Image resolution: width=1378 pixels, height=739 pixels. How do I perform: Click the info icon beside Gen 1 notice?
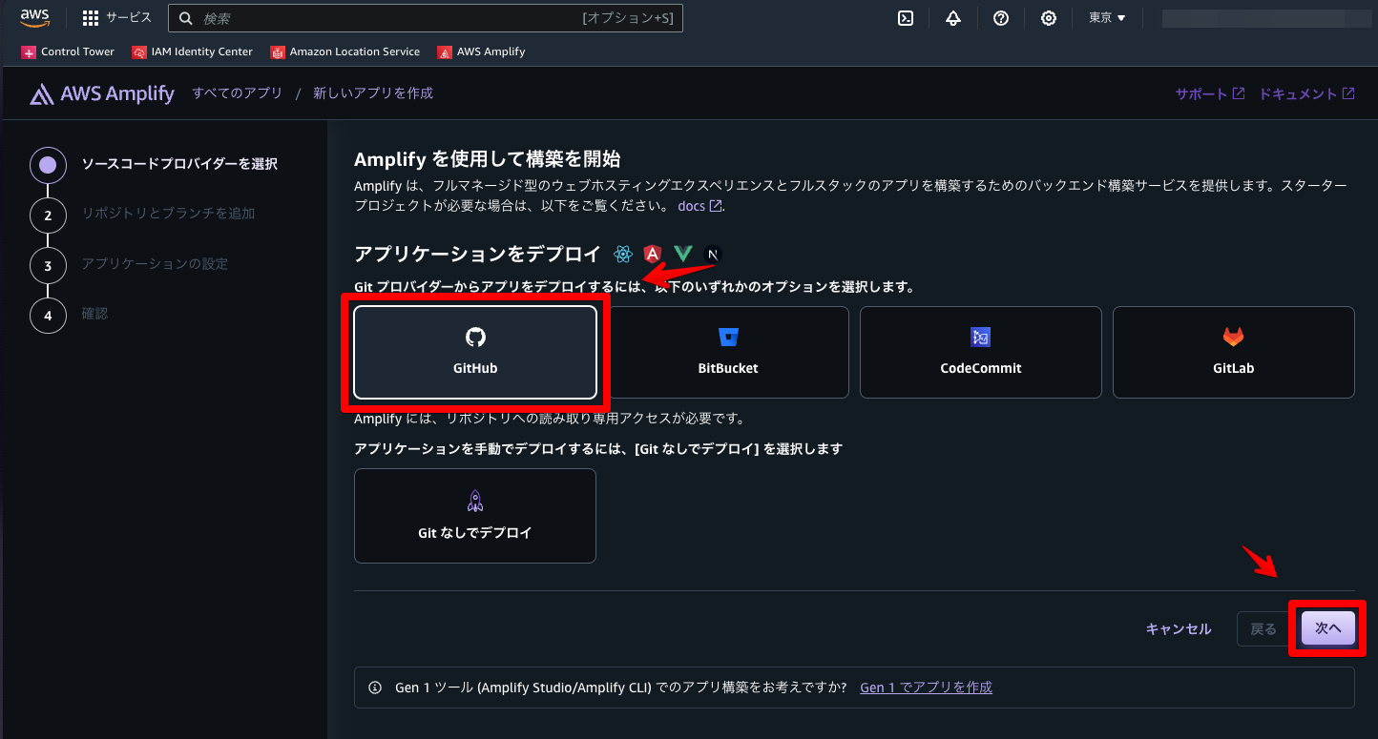click(376, 688)
